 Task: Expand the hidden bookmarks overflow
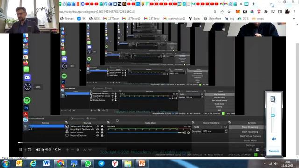tap(294, 19)
